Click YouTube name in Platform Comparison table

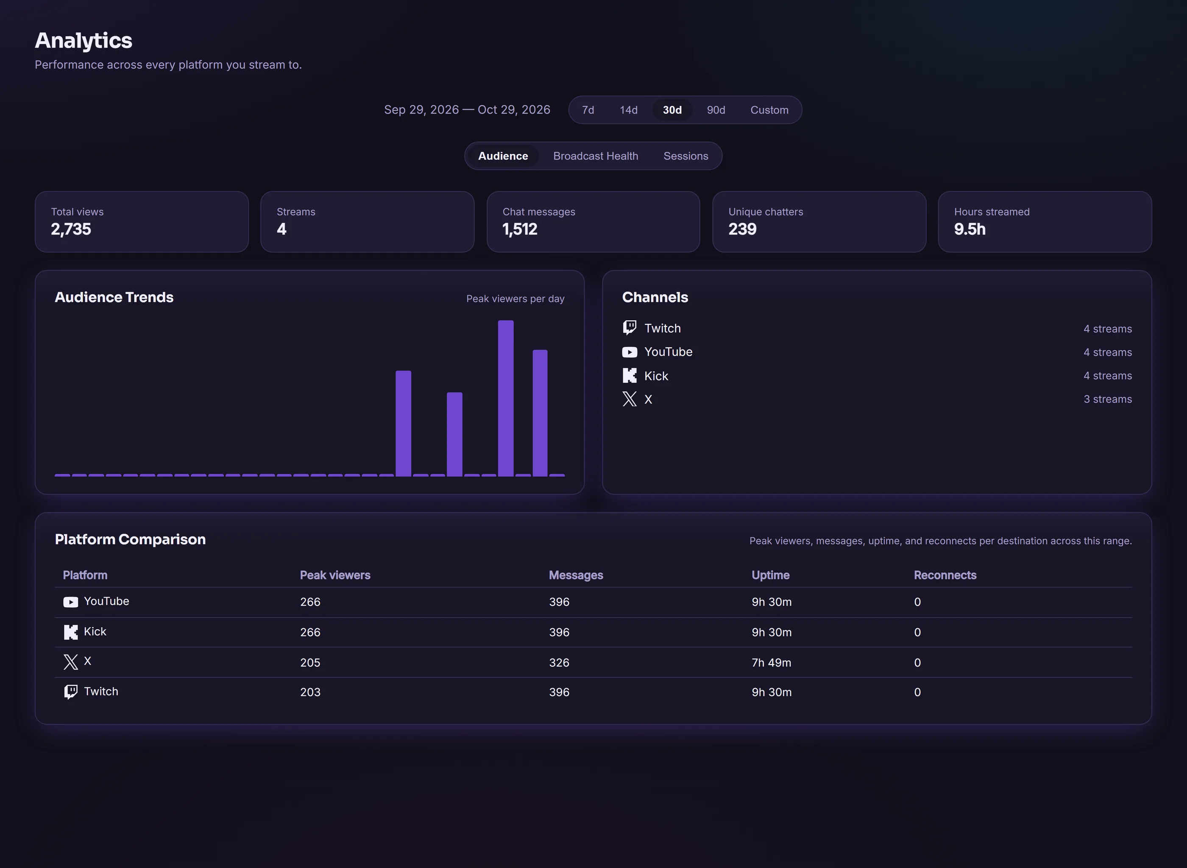(x=107, y=601)
